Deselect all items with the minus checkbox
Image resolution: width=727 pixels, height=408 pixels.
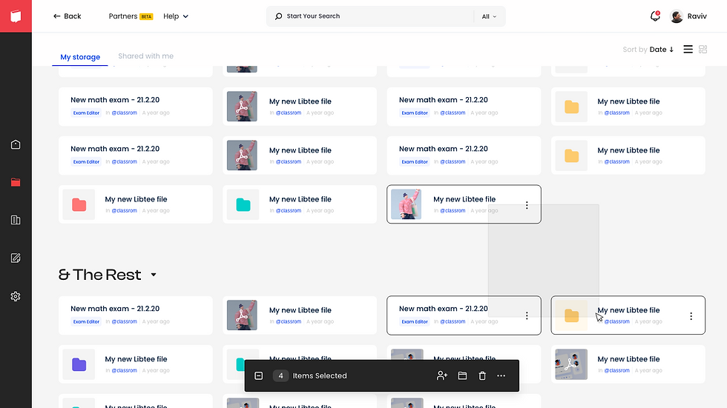259,375
